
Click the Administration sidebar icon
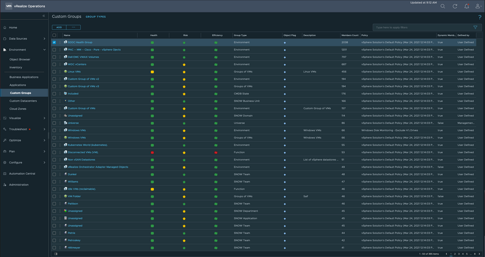tap(5, 185)
